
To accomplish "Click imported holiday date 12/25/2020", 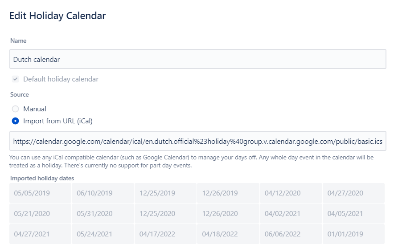I will [157, 214].
